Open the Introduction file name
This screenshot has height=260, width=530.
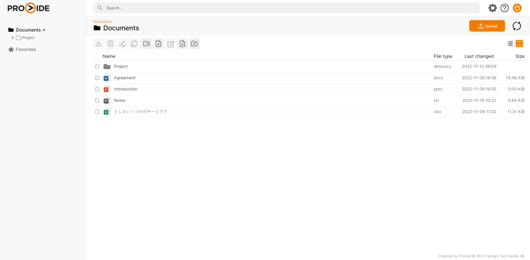pyautogui.click(x=125, y=89)
